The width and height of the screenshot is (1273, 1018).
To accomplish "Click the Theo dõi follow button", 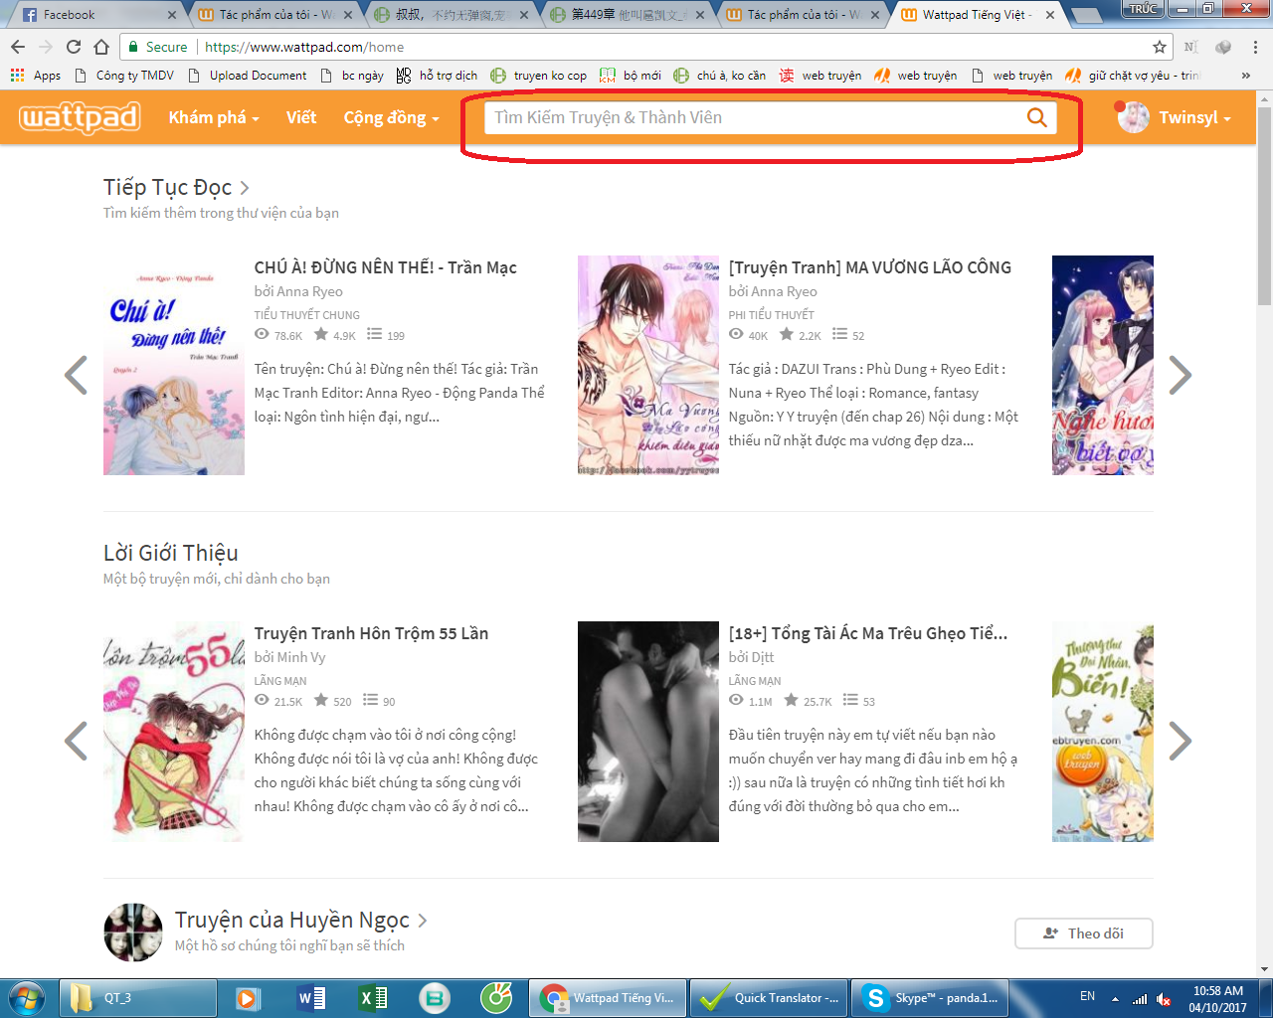I will (x=1083, y=933).
